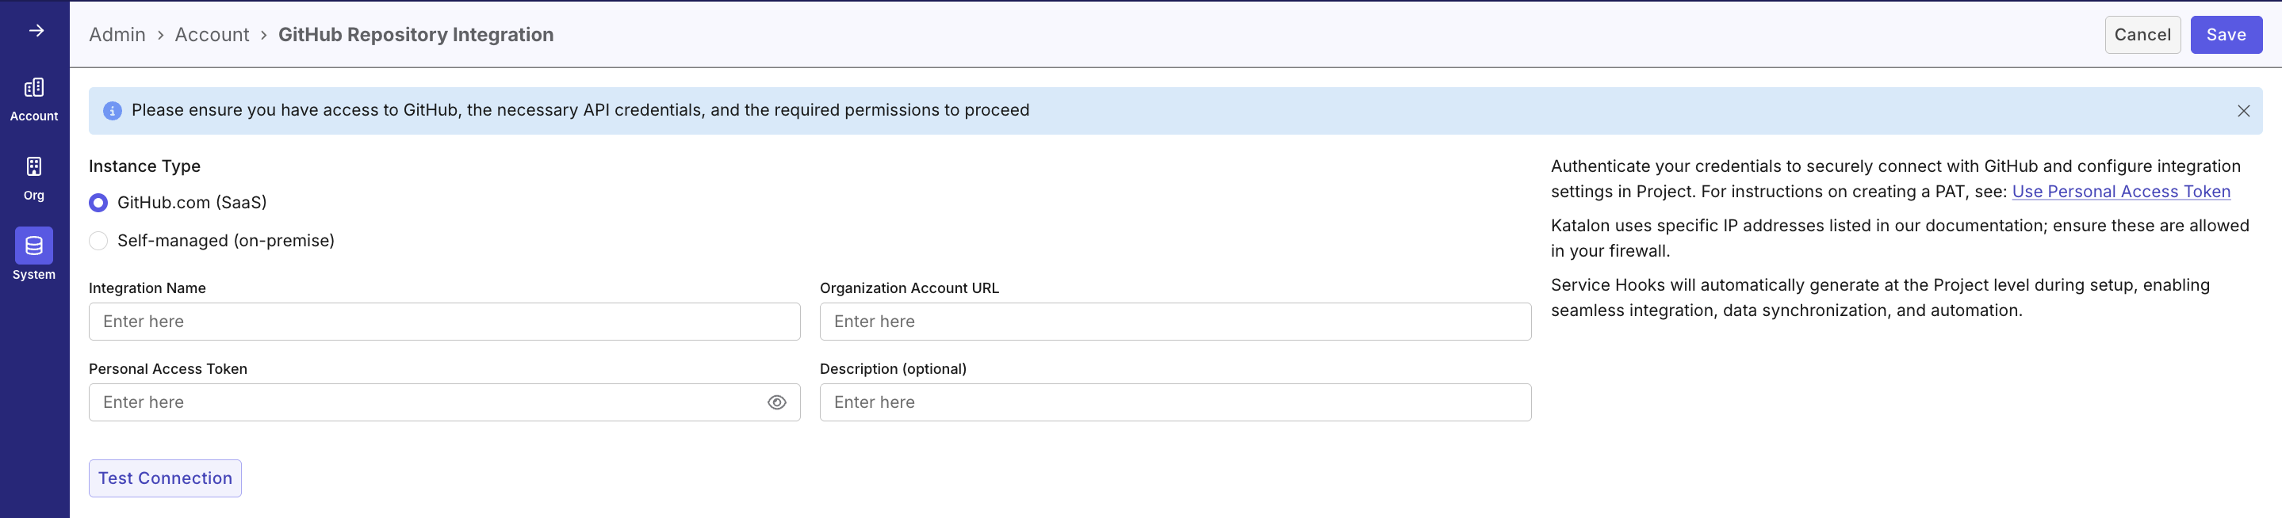
Task: Click the Katalon IP addresses firewall note
Action: point(1899,238)
